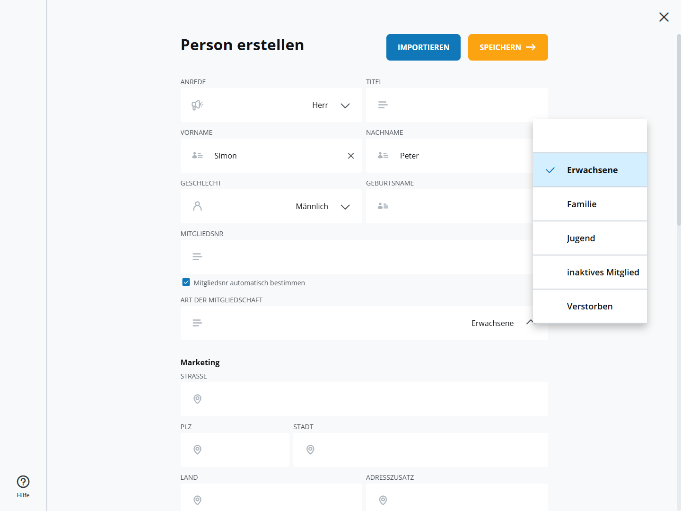Click the orange Speichern button
Image resolution: width=681 pixels, height=511 pixels.
508,47
